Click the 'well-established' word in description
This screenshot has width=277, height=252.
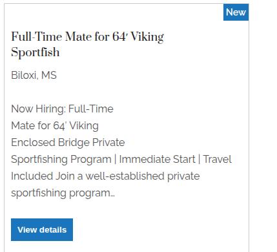coord(125,176)
